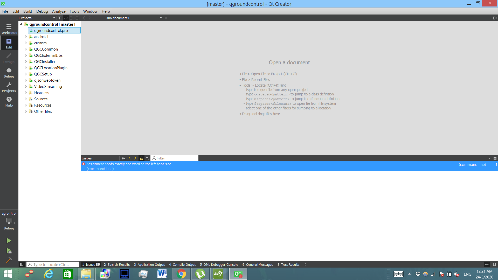Toggle progress details button
Screen dimensions: 498x280
click(x=487, y=264)
